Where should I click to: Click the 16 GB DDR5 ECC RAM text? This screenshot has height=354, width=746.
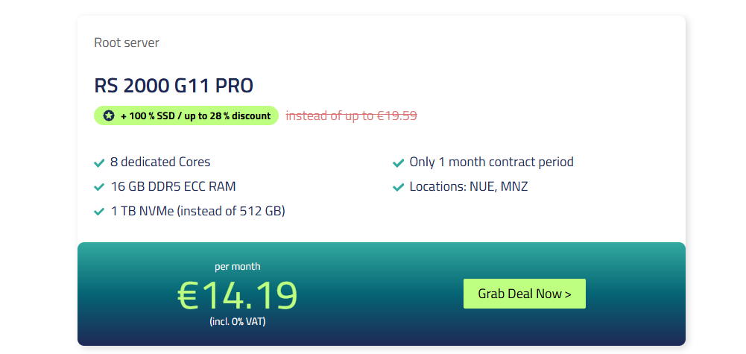[173, 186]
